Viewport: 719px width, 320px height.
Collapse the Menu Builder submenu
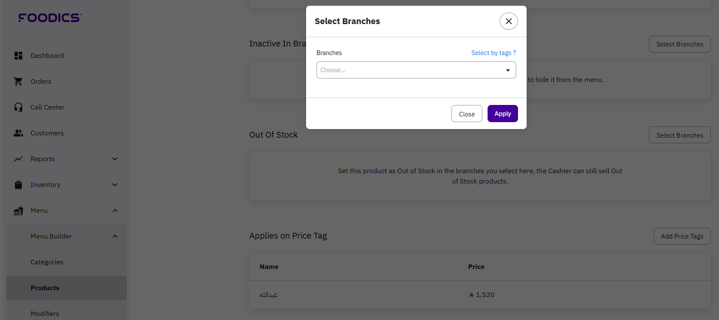tap(115, 236)
